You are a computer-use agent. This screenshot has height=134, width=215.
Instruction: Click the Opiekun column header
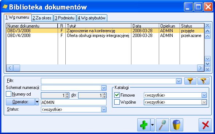pos(169,26)
